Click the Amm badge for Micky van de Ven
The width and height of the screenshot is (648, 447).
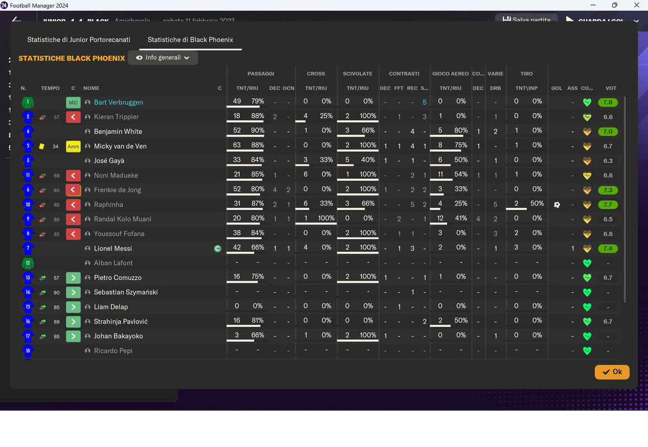[73, 146]
